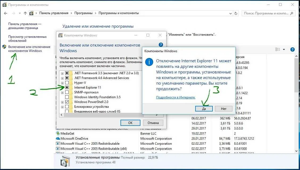Viewport: 300px width, 170px height.
Task: Toggle the Внедряемое веб-ядро IIS checkbox
Action: point(67,111)
